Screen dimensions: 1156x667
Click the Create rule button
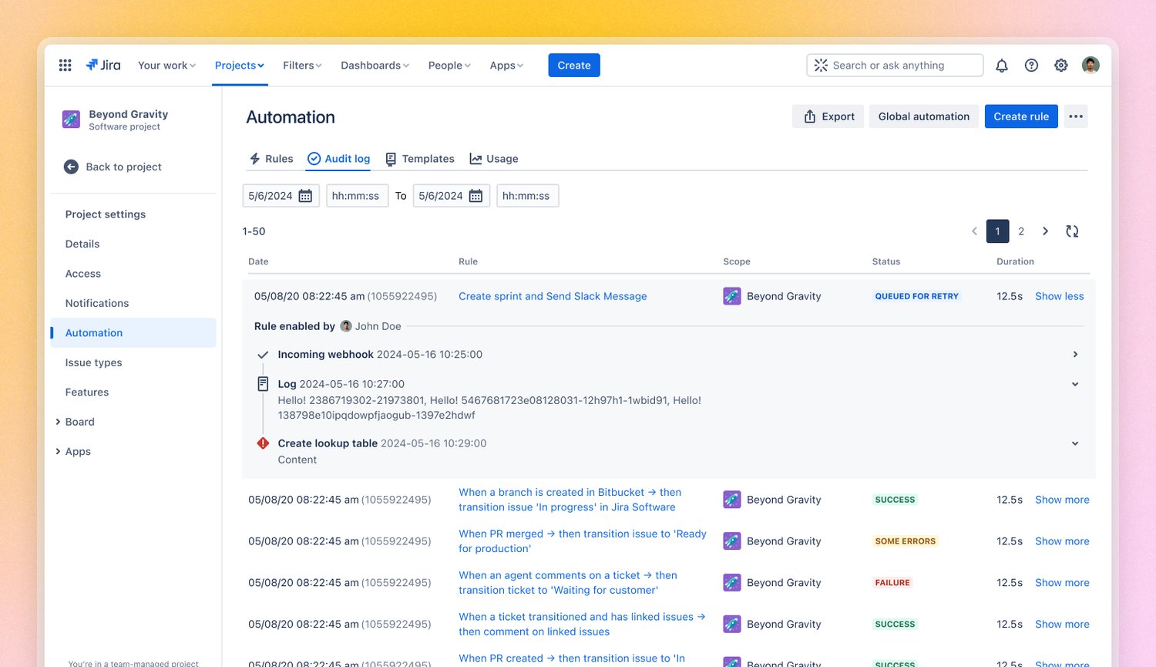pyautogui.click(x=1021, y=116)
